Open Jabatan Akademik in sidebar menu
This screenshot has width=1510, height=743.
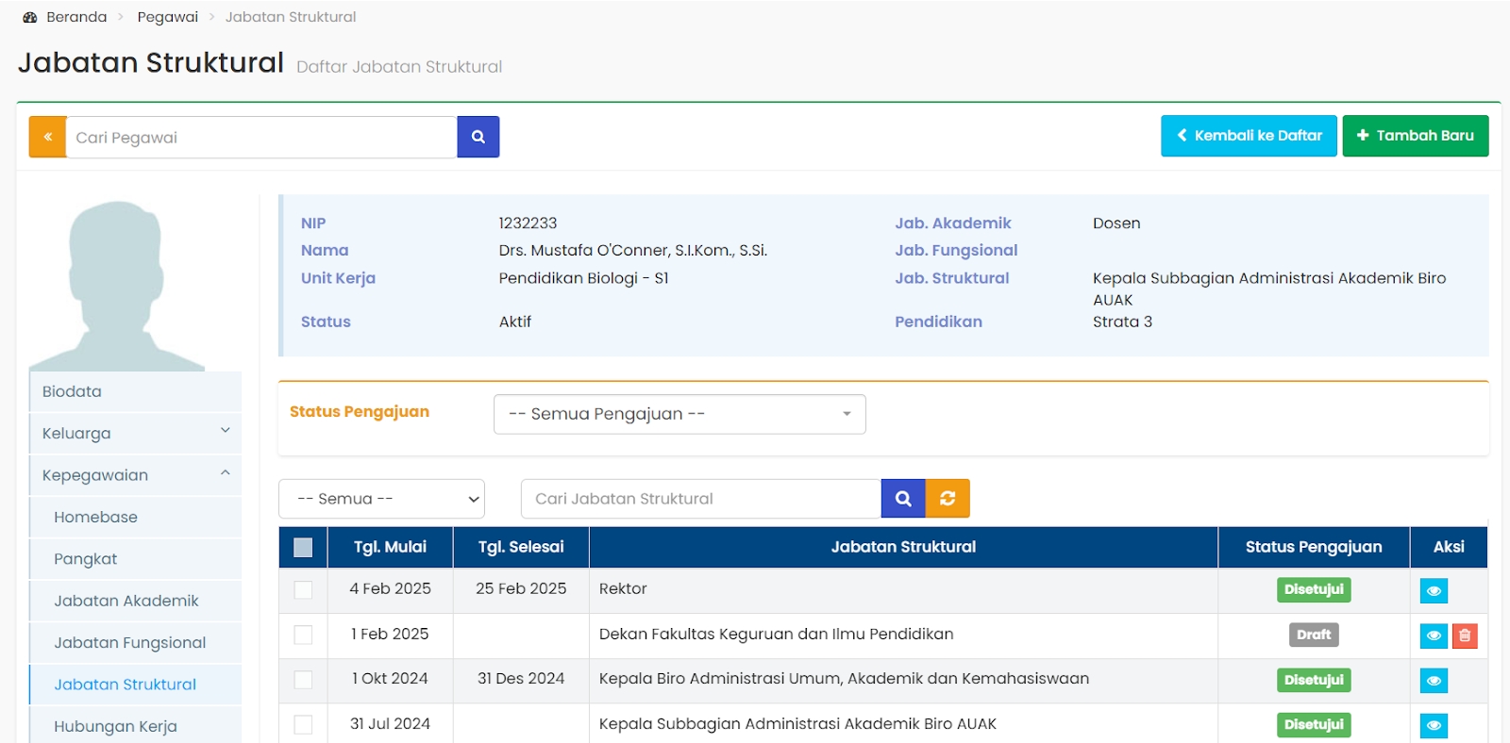126,601
